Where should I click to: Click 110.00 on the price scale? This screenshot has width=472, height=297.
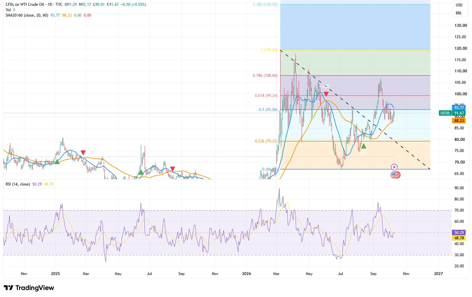point(461,71)
